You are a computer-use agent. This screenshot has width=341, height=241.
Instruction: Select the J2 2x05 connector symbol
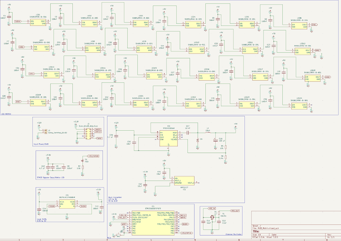tap(88, 133)
